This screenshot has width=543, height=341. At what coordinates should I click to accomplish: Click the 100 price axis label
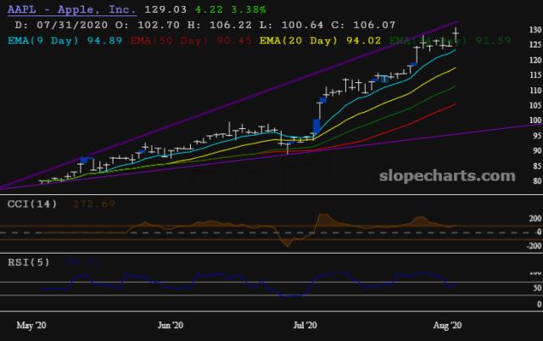535,120
